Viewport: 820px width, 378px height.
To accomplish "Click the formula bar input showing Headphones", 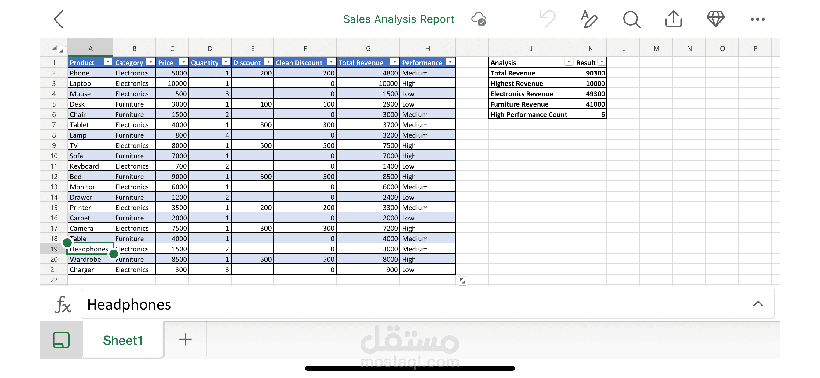I will click(x=427, y=304).
